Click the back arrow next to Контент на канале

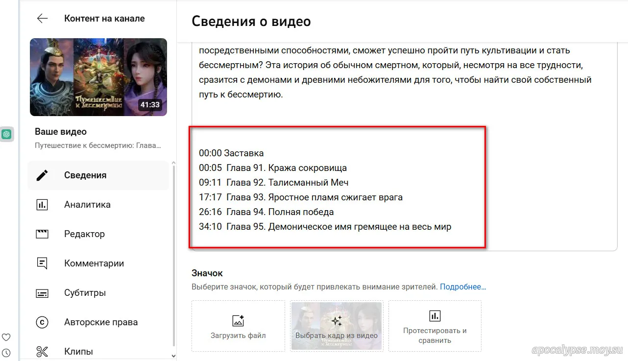point(43,19)
